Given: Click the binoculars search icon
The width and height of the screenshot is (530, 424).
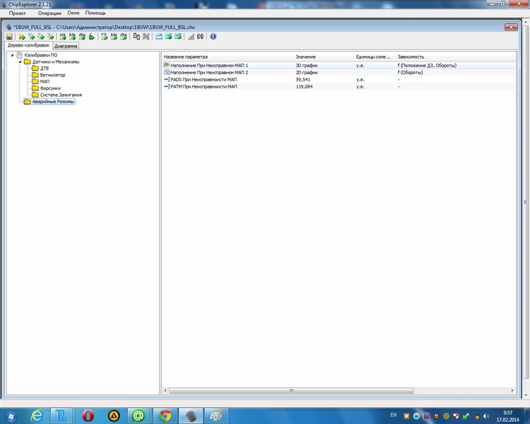Looking at the screenshot, I should coord(200,36).
